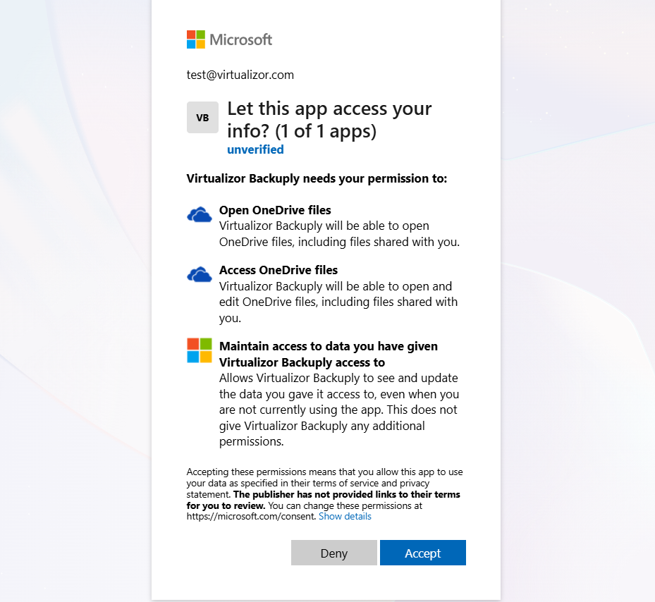This screenshot has width=655, height=602.
Task: Select the account email test@virtualizor.com
Action: 240,75
